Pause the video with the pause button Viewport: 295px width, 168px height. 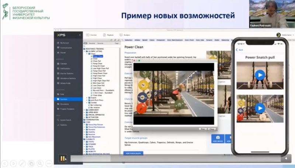click(x=62, y=158)
